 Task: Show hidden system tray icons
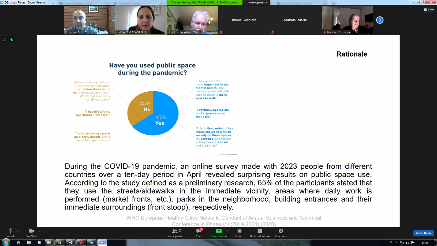(396, 243)
